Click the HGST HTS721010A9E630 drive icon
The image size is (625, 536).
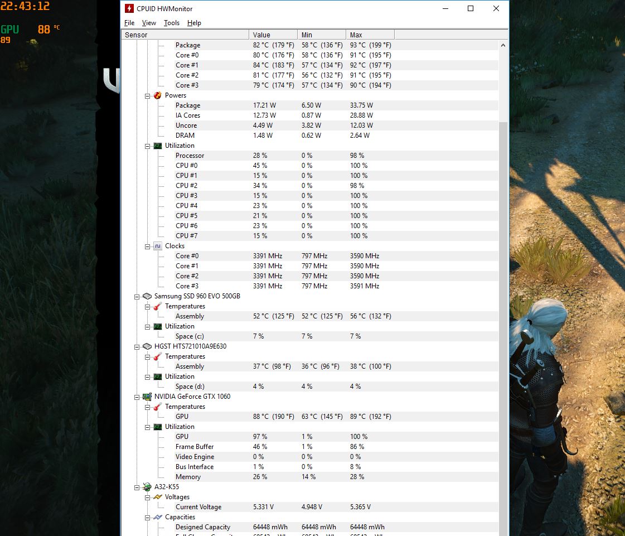147,346
